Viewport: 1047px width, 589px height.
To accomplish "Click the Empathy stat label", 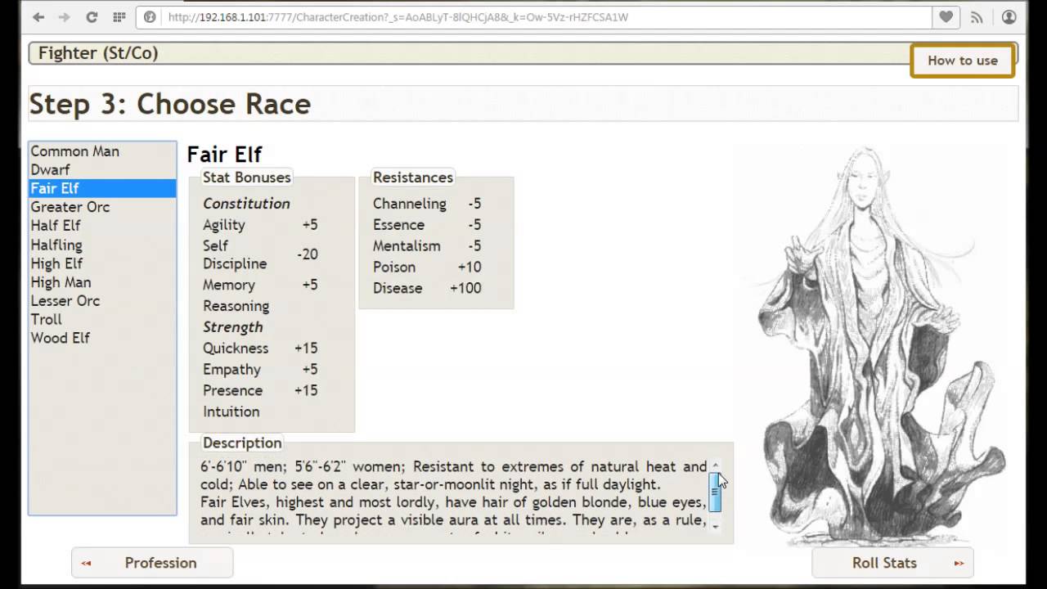I will [x=232, y=370].
